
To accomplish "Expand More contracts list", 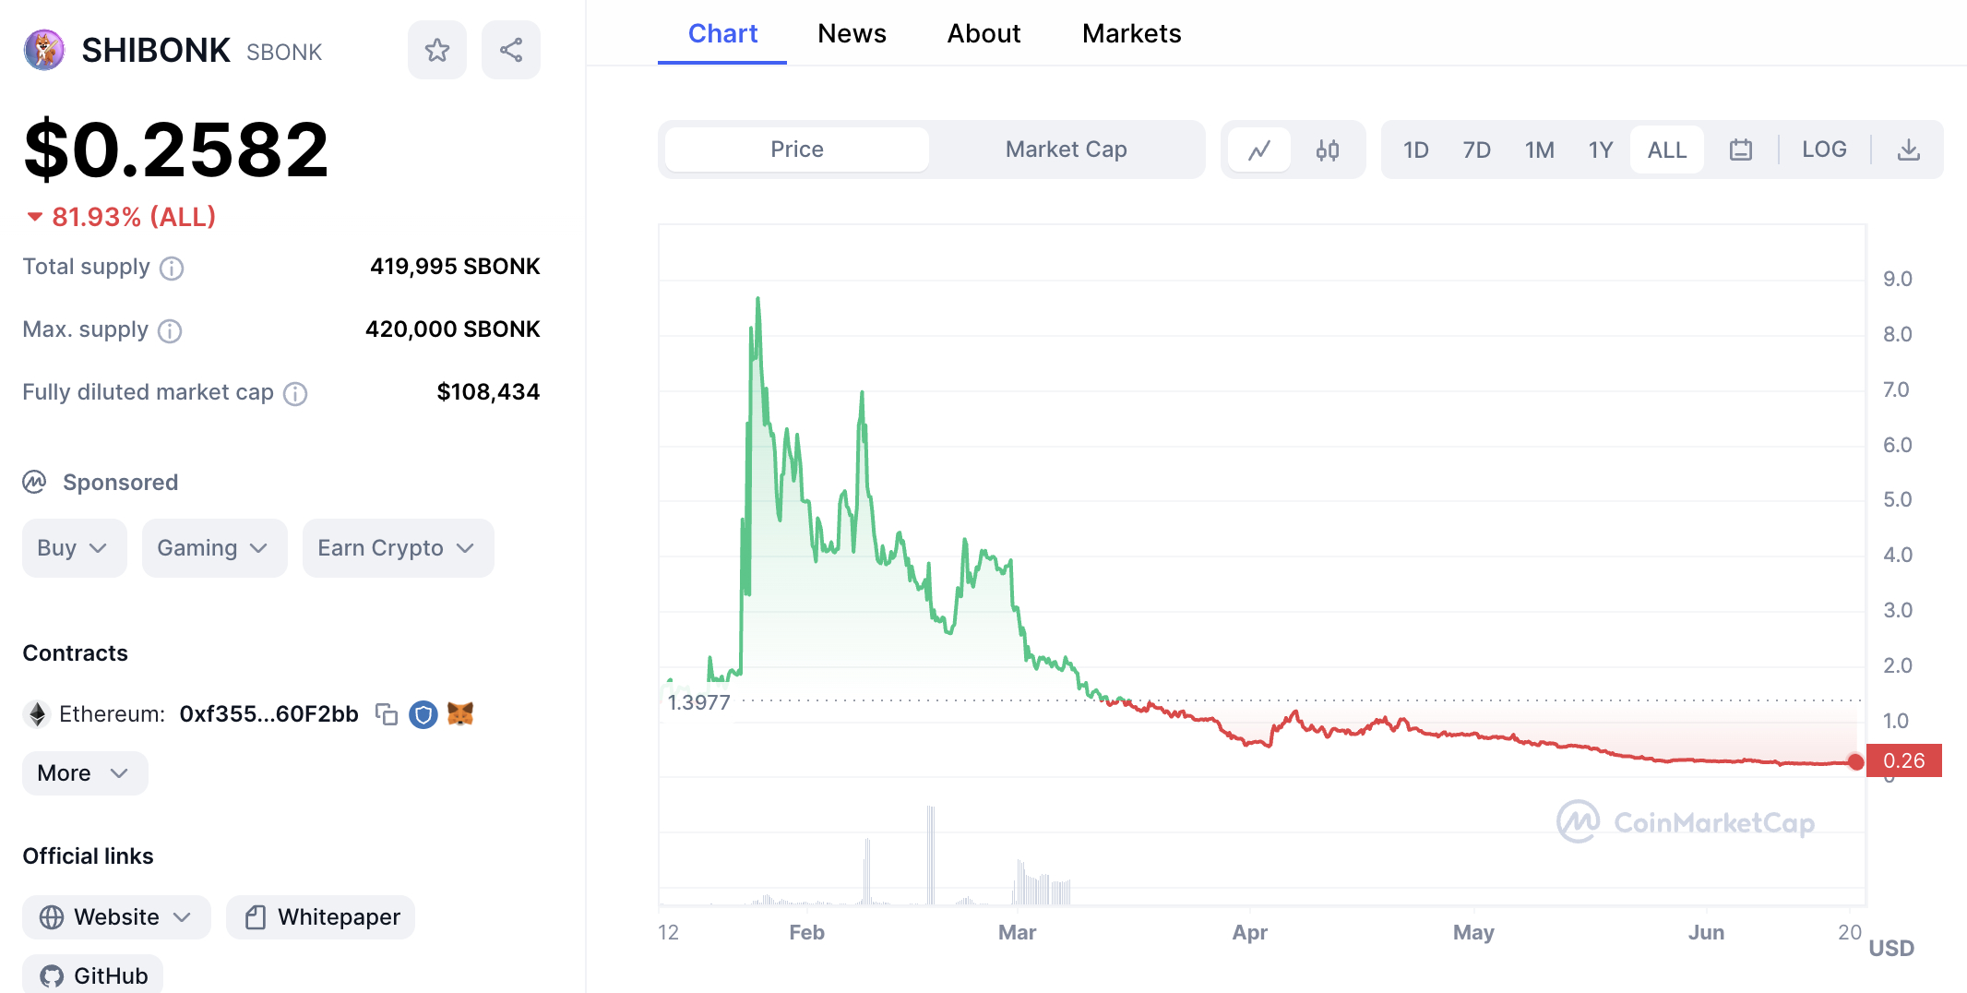I will [85, 773].
